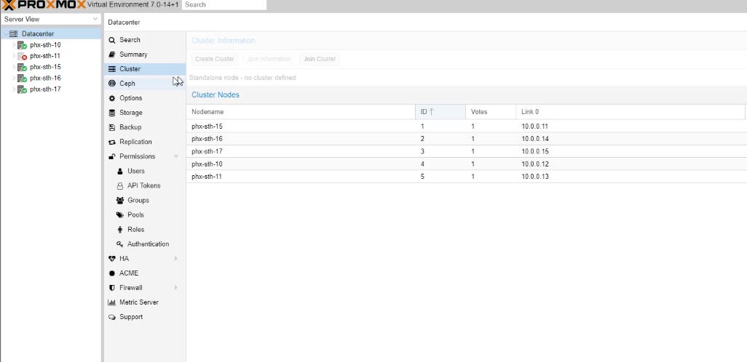Open the Backup menu item
This screenshot has height=362, width=747.
click(x=145, y=127)
